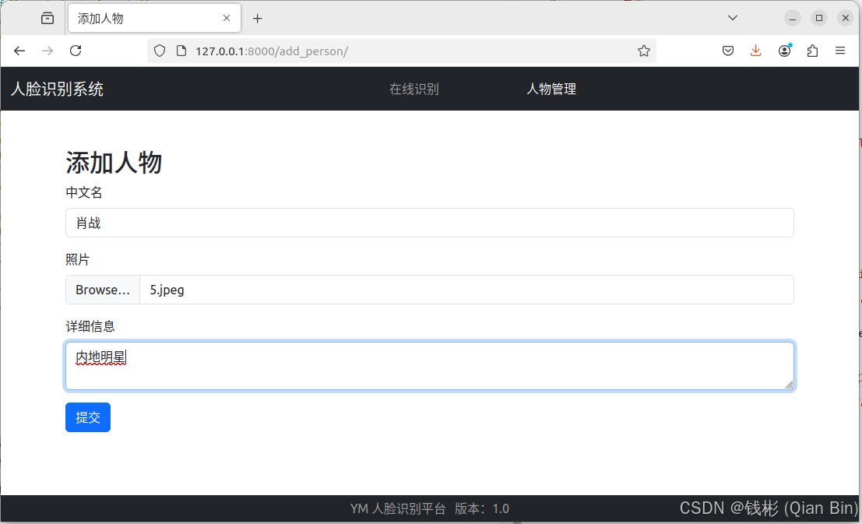Click the 5.jpeg file name field
862x524 pixels.
[466, 290]
